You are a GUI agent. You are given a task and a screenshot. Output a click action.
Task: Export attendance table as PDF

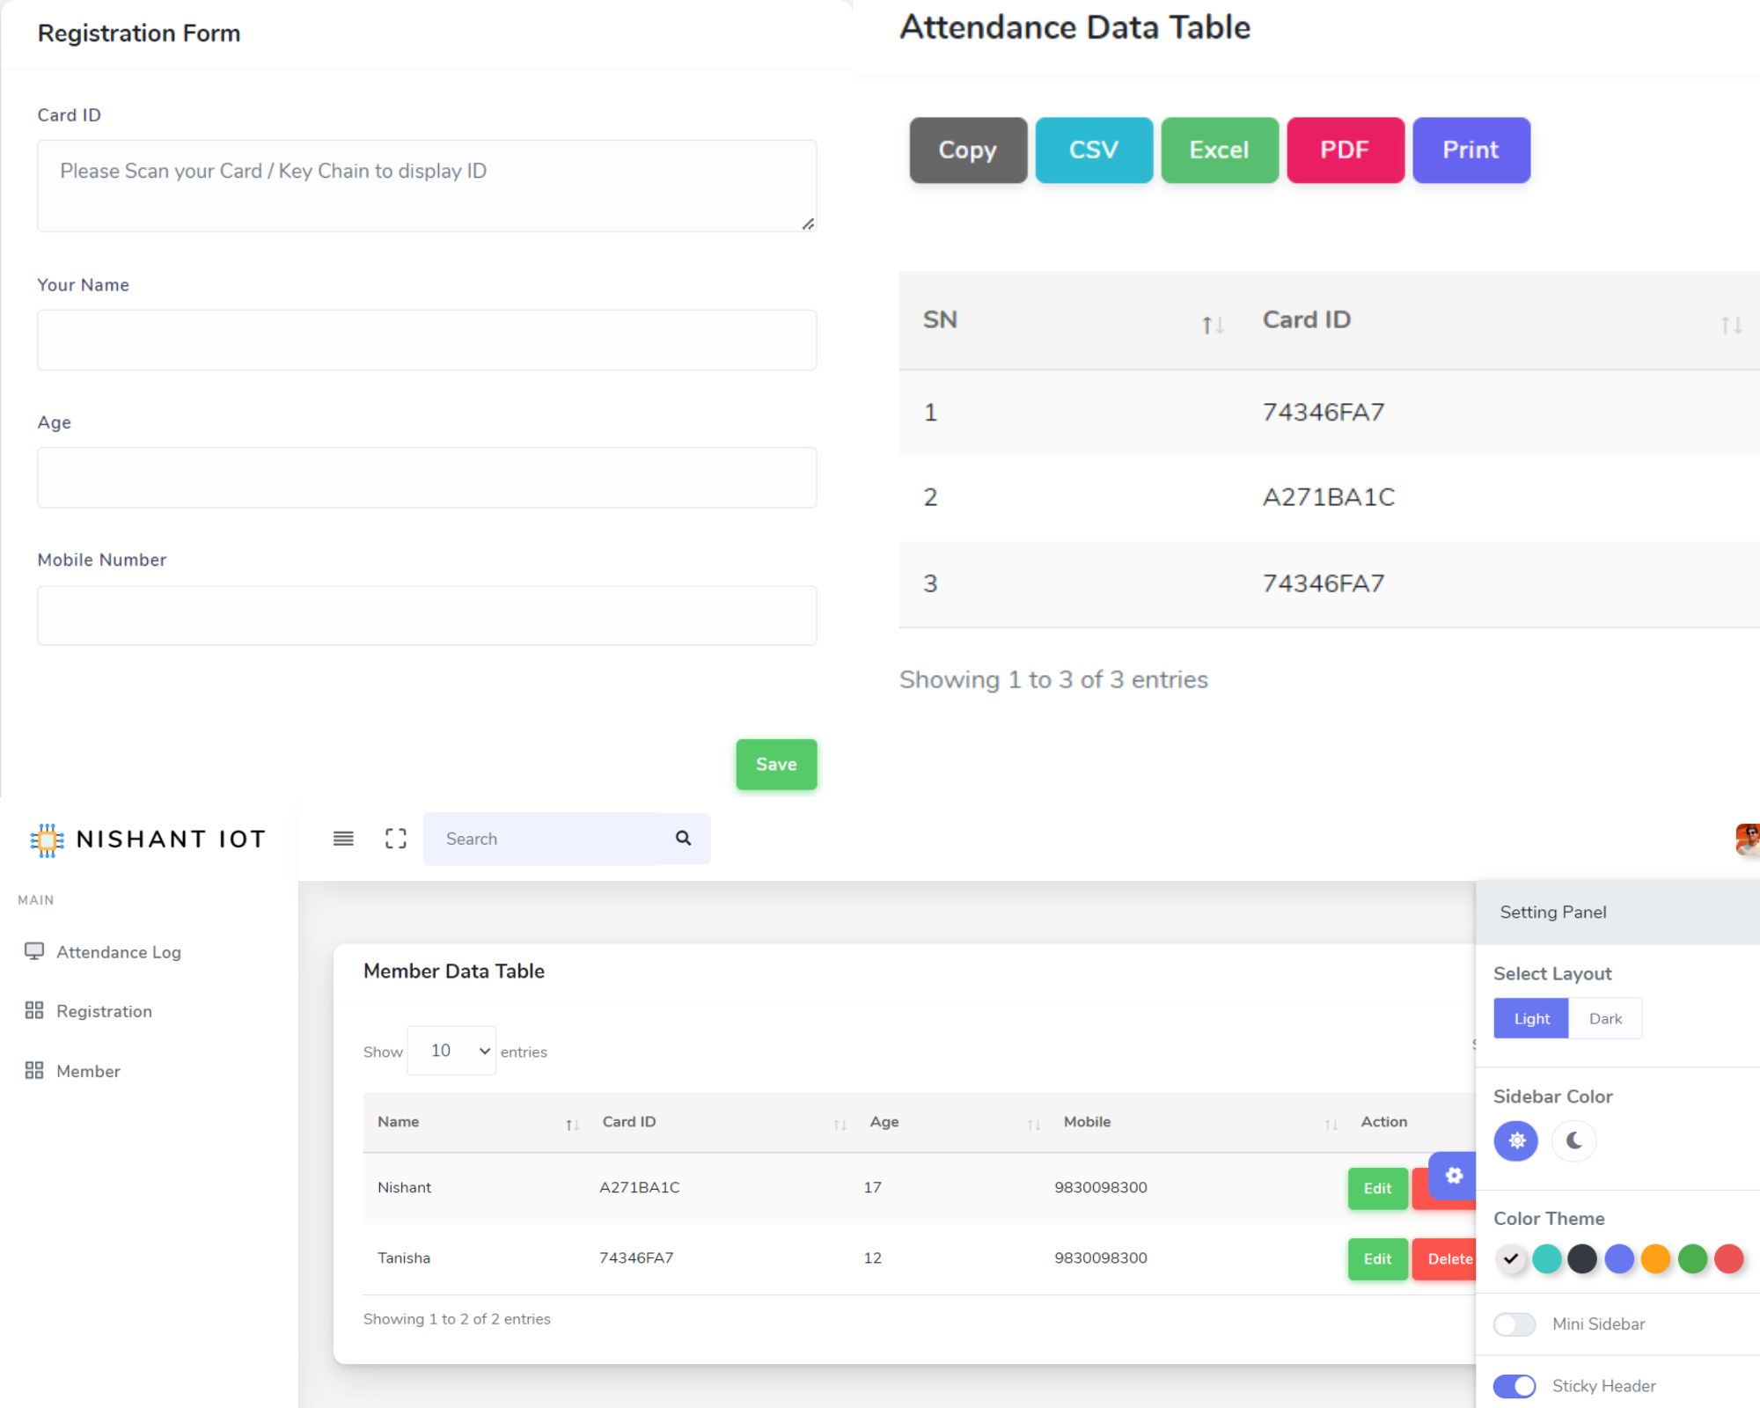1345,150
